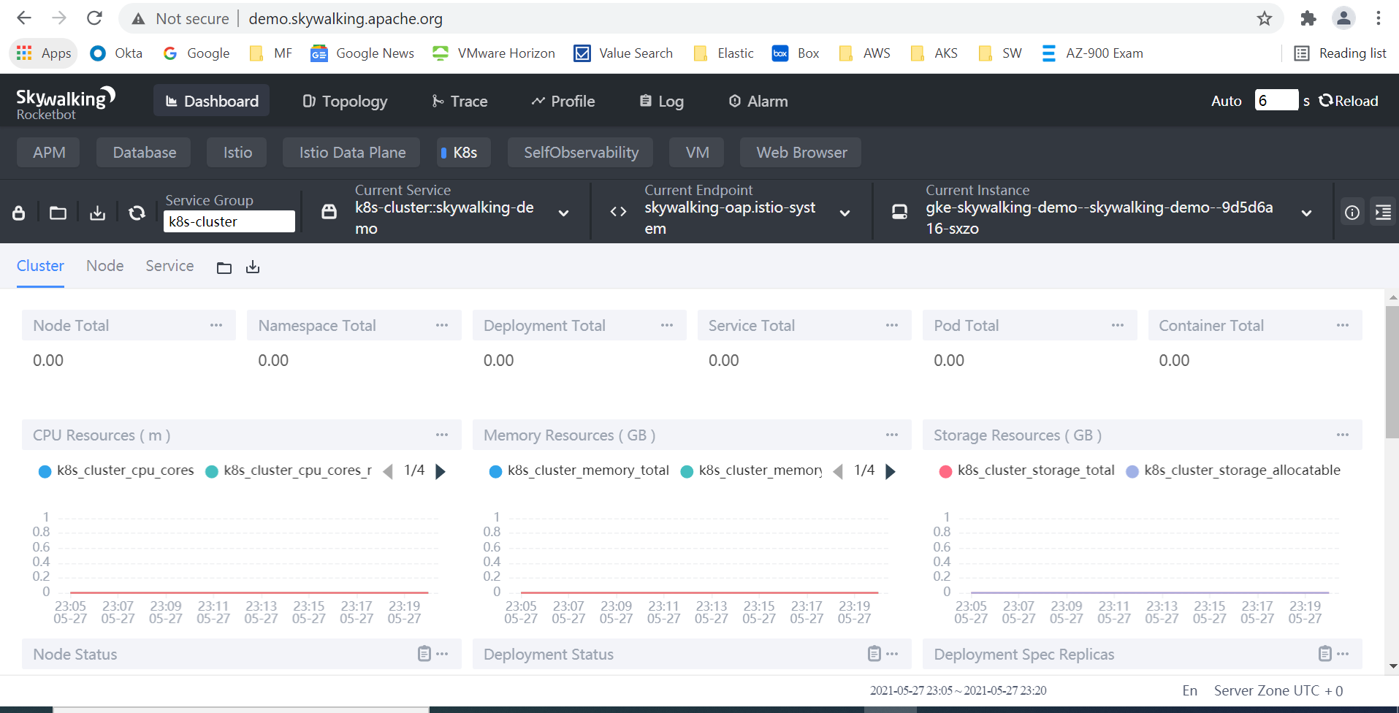Navigate to the Alarm page
This screenshot has width=1399, height=713.
[x=757, y=101]
